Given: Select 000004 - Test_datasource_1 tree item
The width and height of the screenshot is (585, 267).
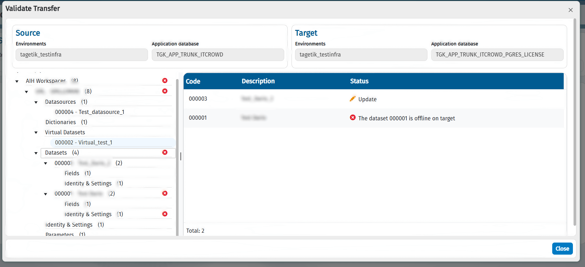Looking at the screenshot, I should [x=90, y=112].
